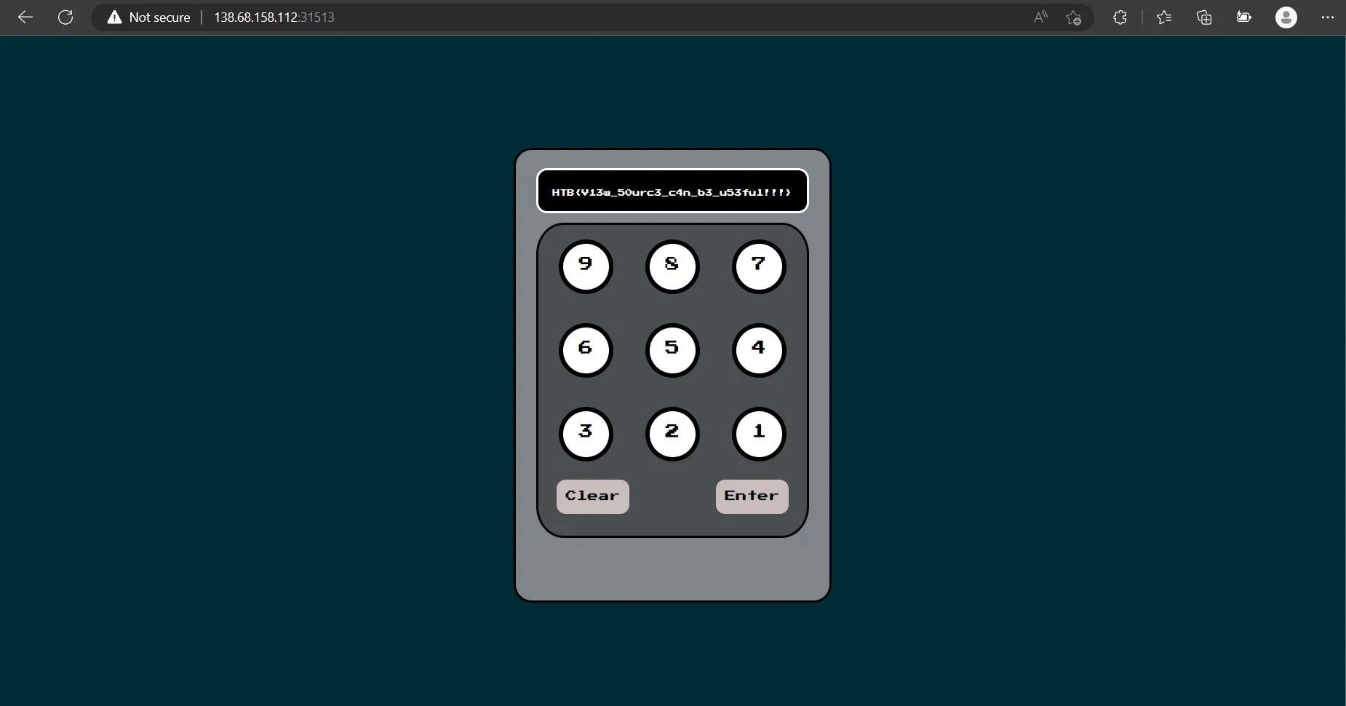Tap keypad digit 7
This screenshot has width=1346, height=706.
tap(759, 266)
